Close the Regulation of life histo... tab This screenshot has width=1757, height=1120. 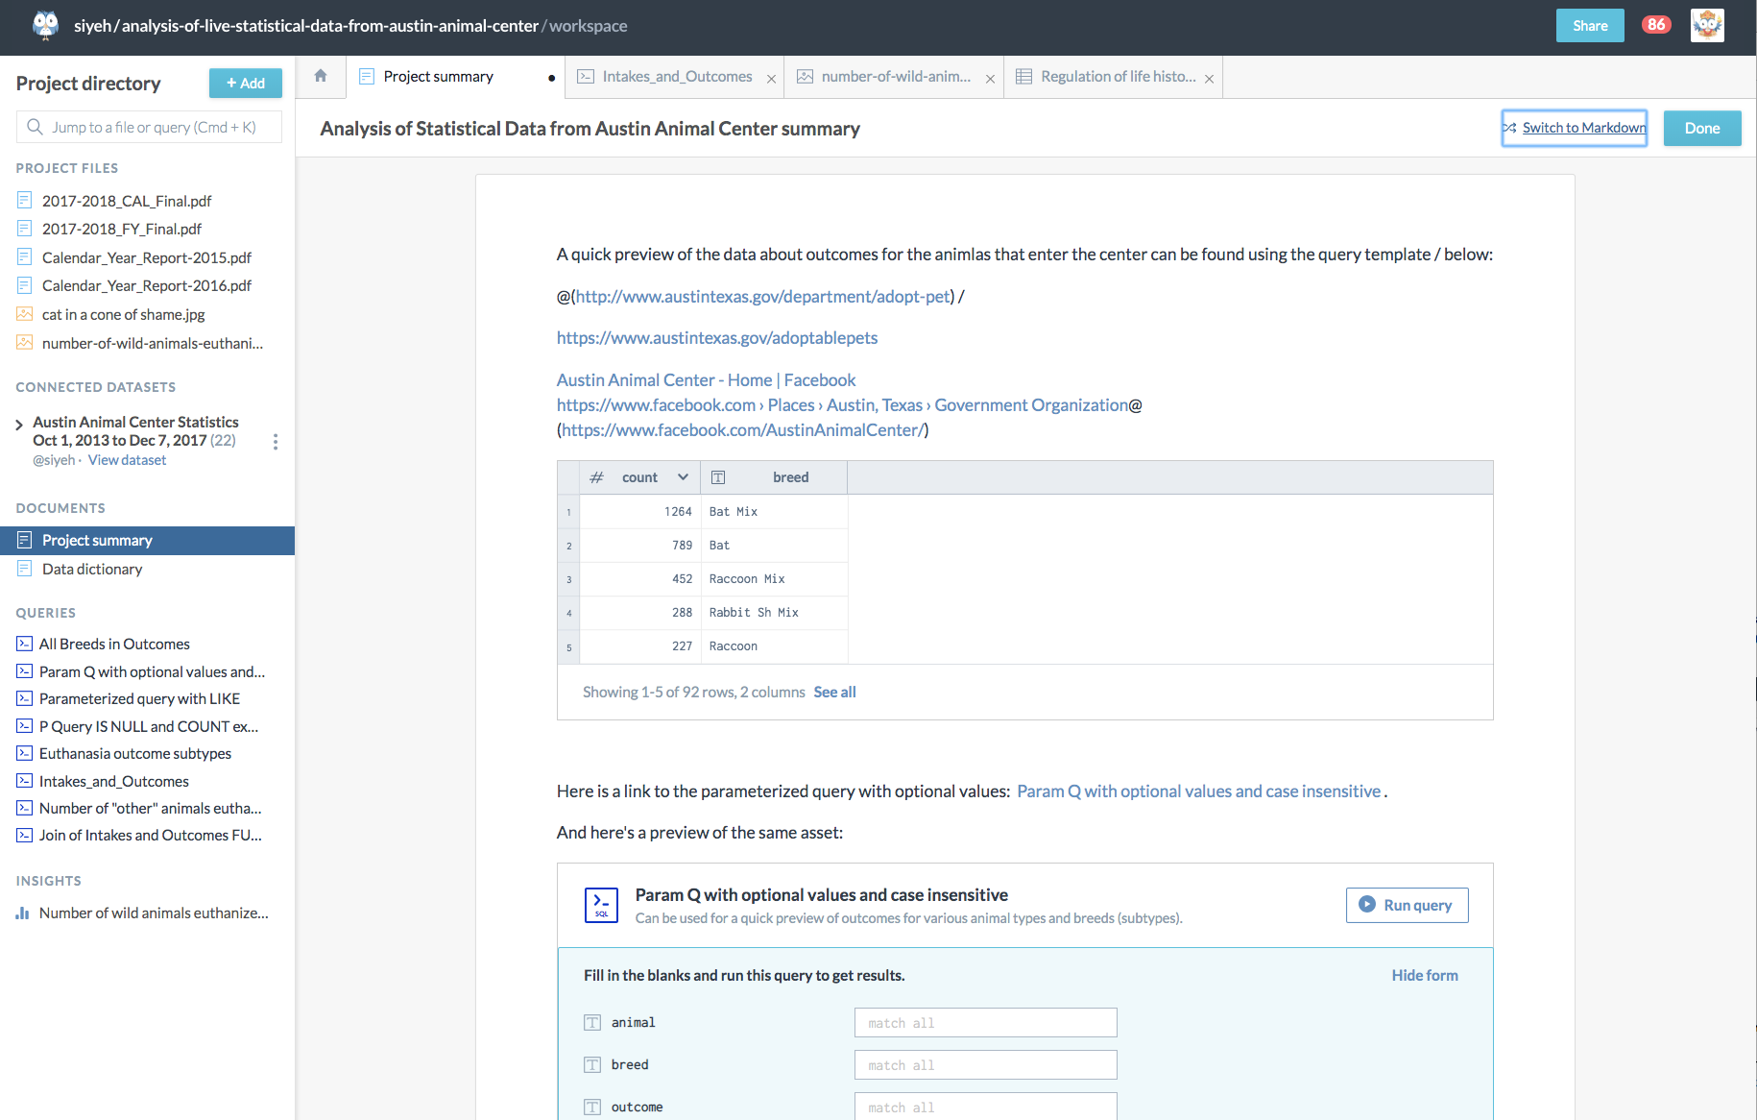click(x=1209, y=79)
